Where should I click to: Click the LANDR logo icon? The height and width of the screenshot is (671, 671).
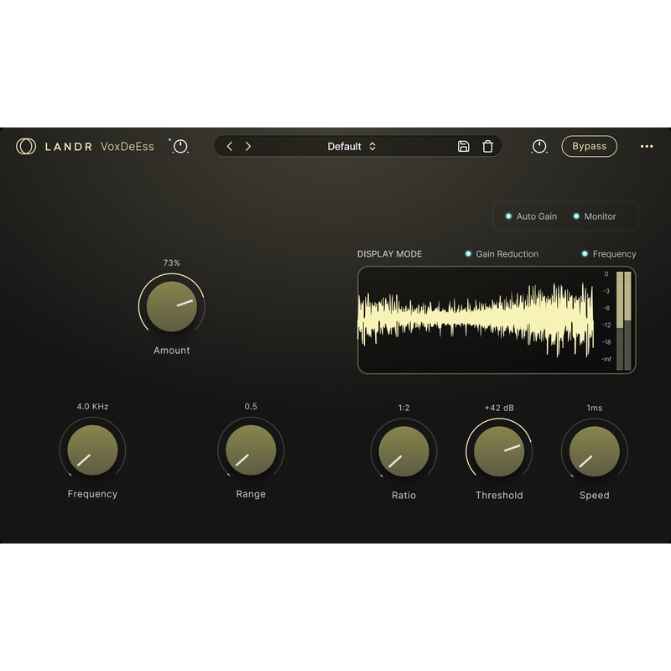coord(25,146)
